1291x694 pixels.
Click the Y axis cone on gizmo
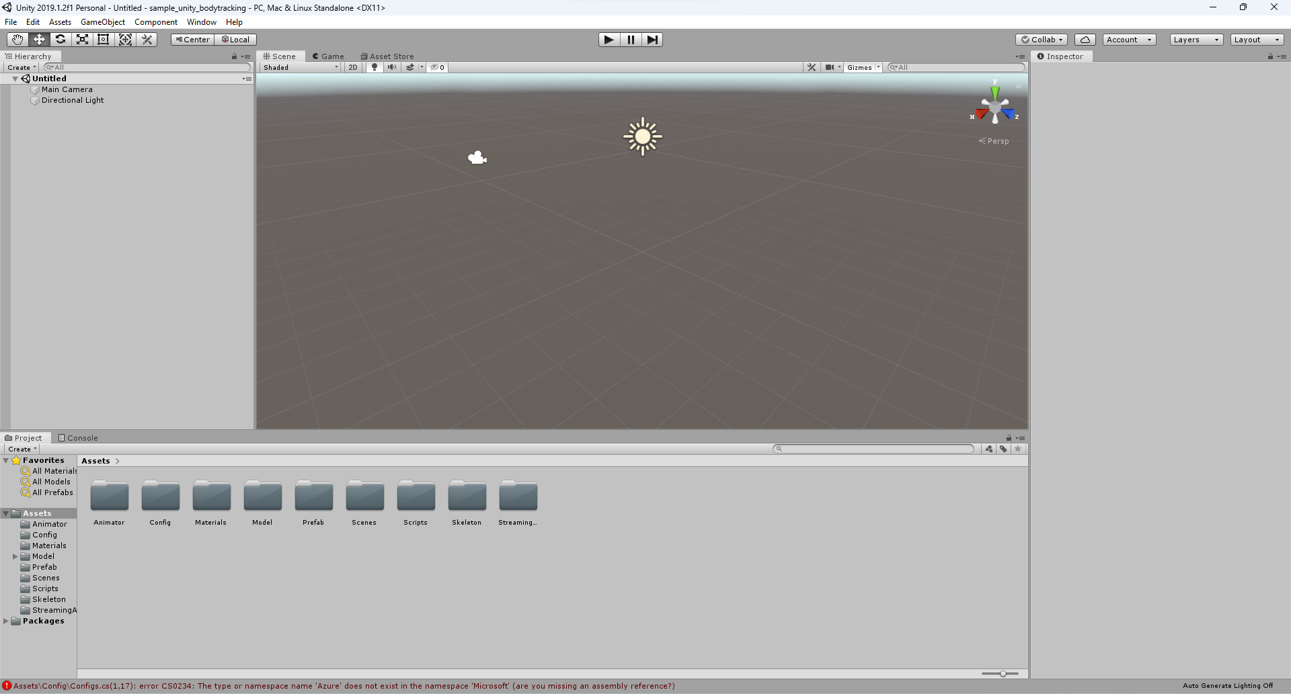click(x=994, y=91)
